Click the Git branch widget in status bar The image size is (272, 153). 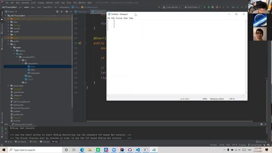(x=255, y=144)
